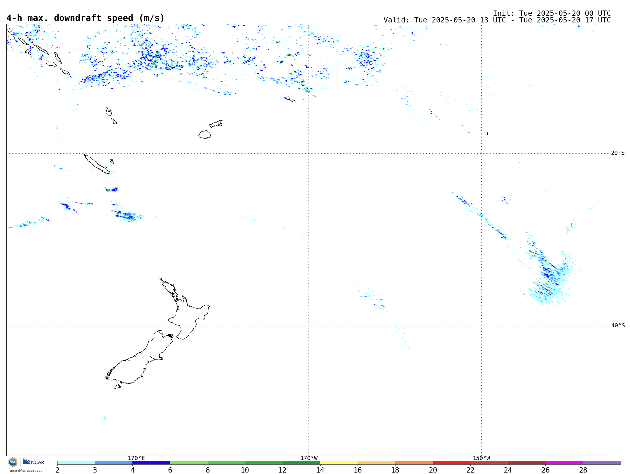Click the colorbar tick label '26'
The width and height of the screenshot is (630, 474).
(x=545, y=470)
